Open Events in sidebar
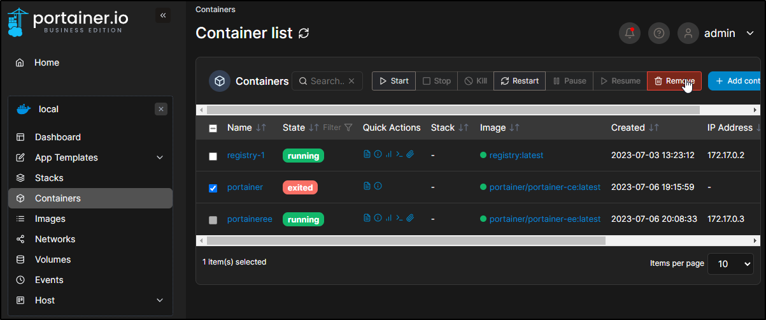Image resolution: width=766 pixels, height=320 pixels. click(90, 280)
